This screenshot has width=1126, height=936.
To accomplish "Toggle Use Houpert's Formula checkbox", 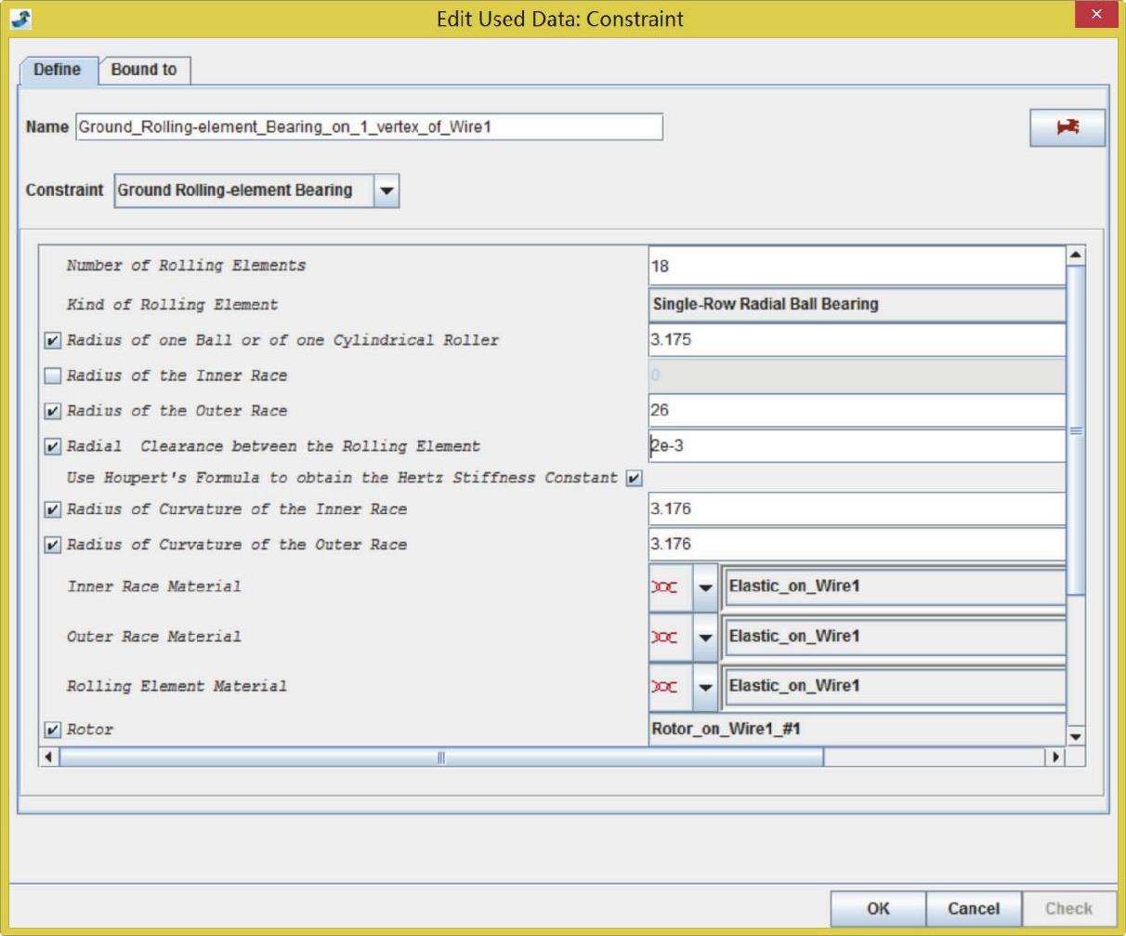I will coord(634,478).
